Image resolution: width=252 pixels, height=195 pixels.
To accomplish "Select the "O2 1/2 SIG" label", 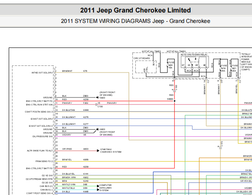I will tap(47, 175).
